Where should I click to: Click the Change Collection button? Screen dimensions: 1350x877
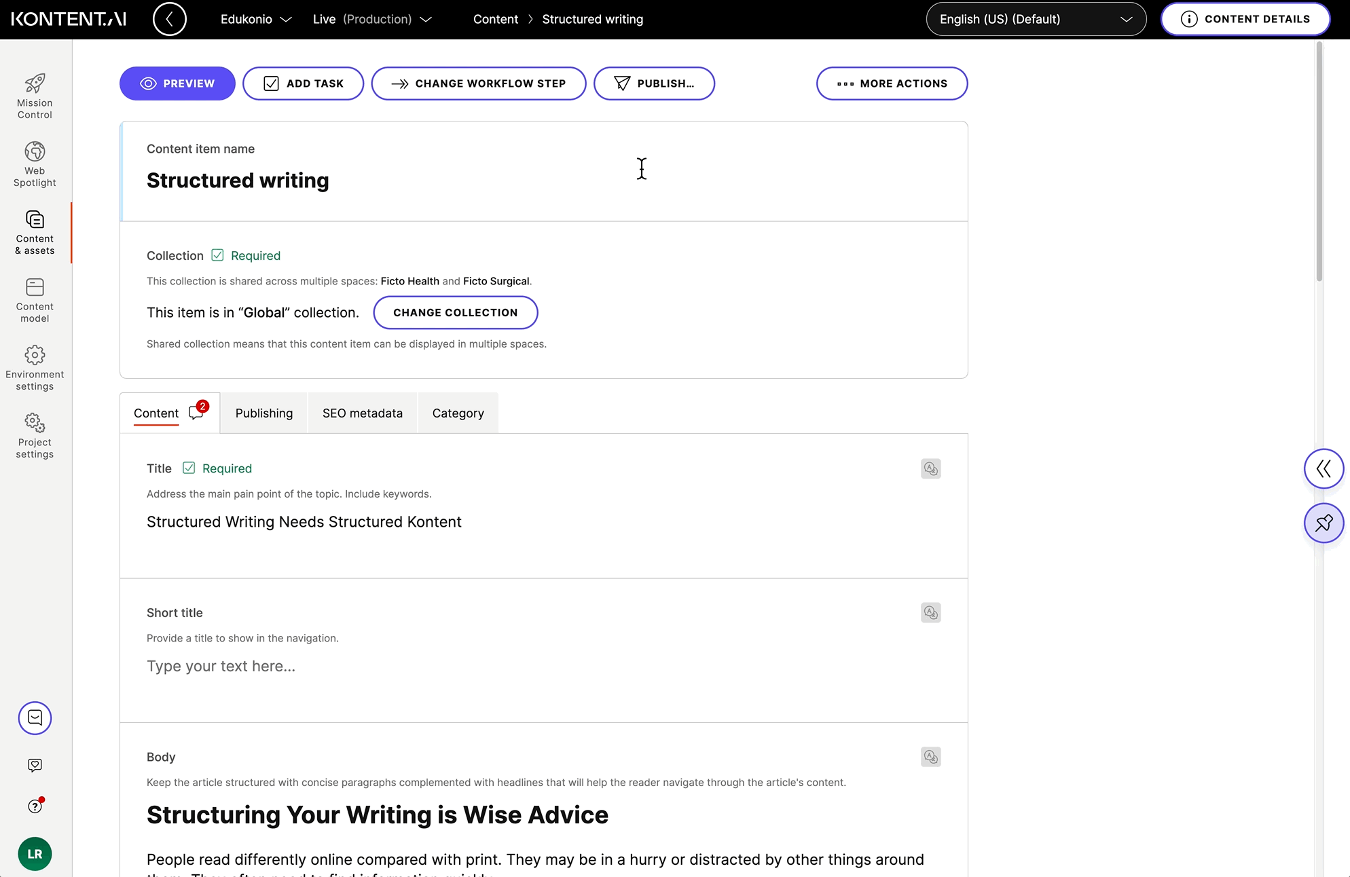455,312
